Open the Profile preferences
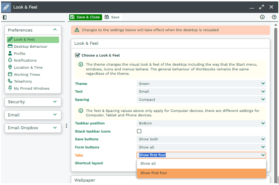The width and height of the screenshot is (279, 185). [x=19, y=53]
